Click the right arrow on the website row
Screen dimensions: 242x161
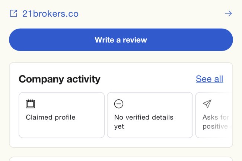point(228,14)
